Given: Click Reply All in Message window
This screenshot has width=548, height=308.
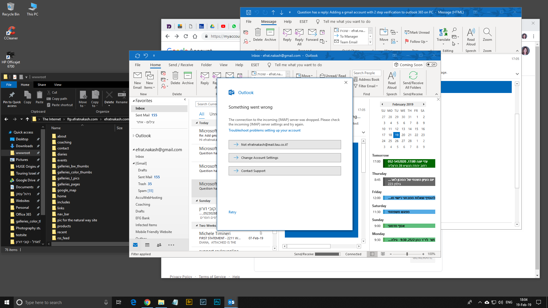Looking at the screenshot, I should point(299,37).
